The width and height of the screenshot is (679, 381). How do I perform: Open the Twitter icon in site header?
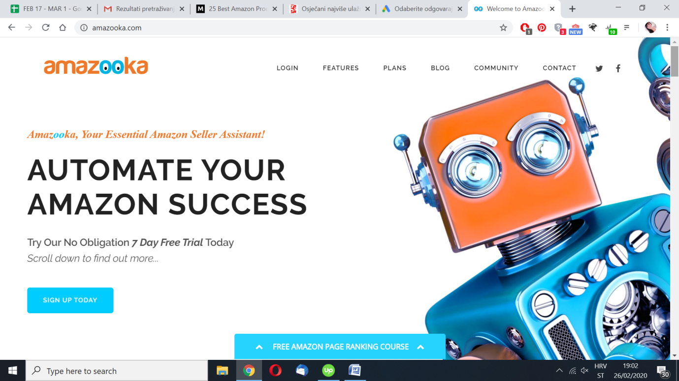click(599, 68)
